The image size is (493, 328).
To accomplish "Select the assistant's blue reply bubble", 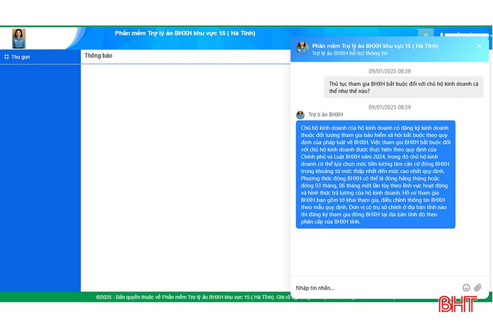I will (x=376, y=175).
